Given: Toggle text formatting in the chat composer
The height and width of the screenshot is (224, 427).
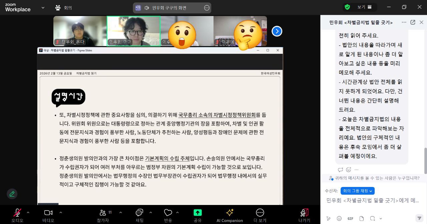Looking at the screenshot, I should (x=329, y=218).
